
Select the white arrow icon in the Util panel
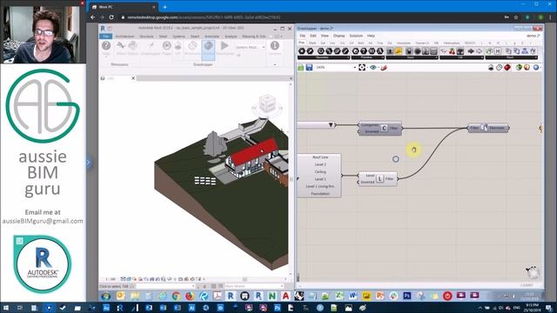479,51
